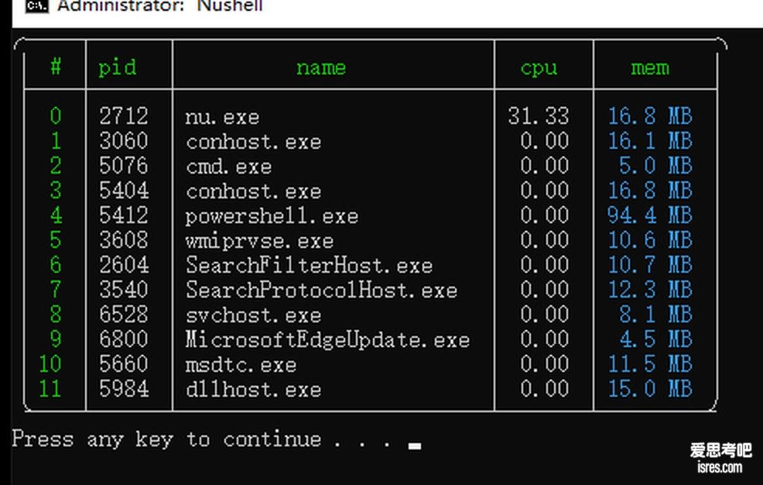Select the cmd.exe process name
763x485 pixels.
click(x=229, y=167)
